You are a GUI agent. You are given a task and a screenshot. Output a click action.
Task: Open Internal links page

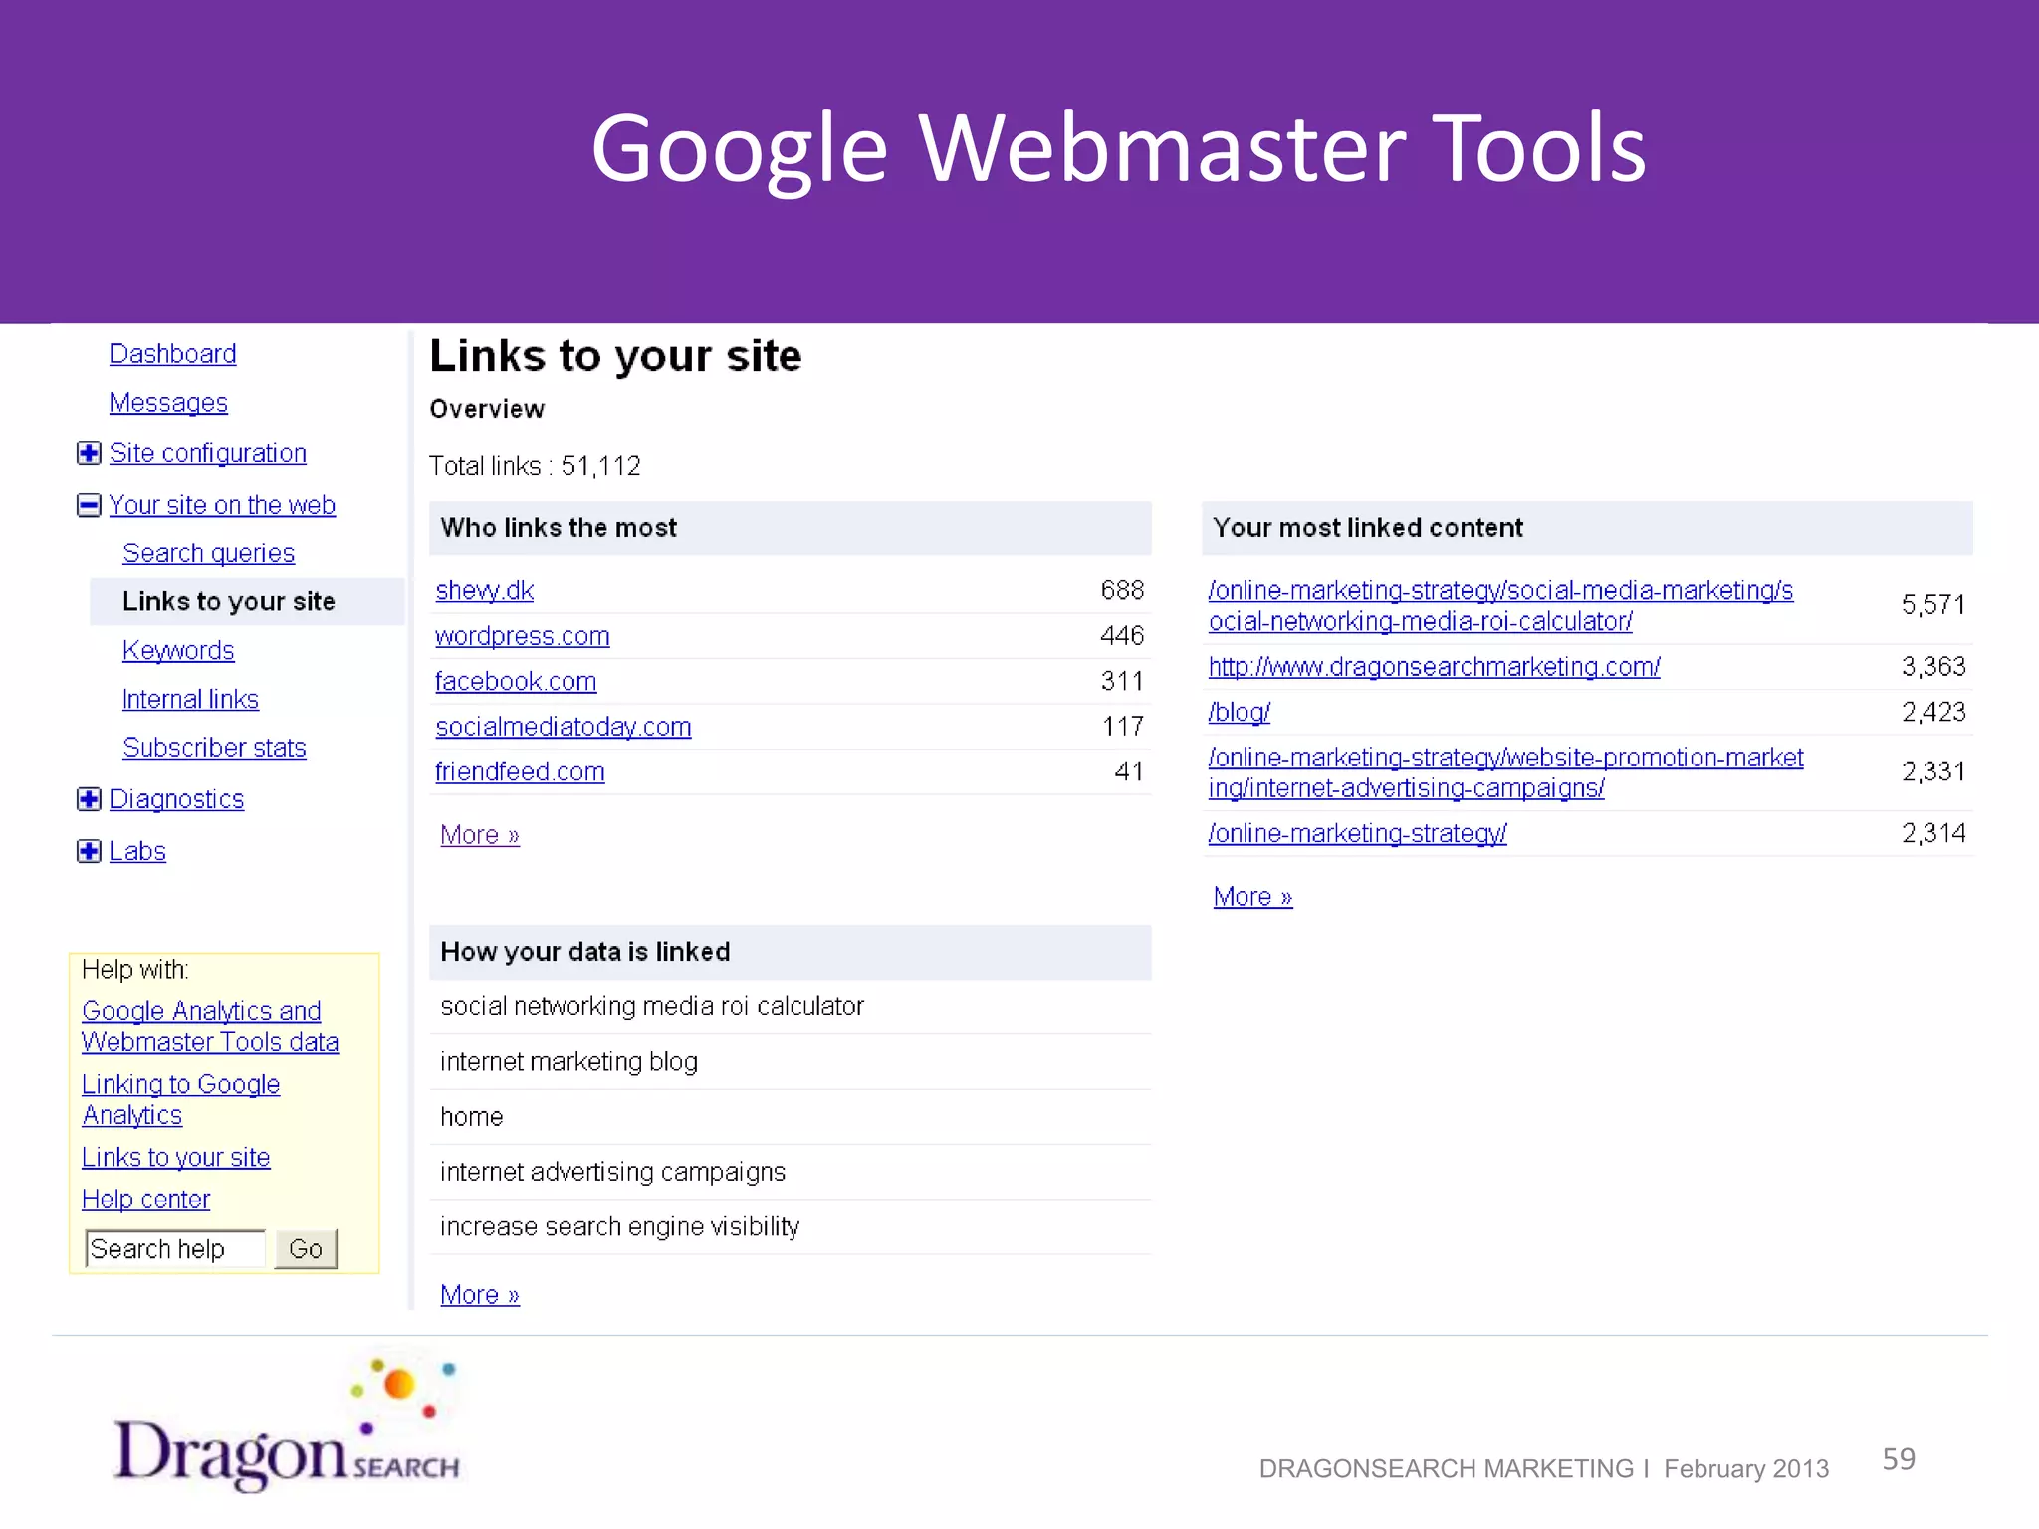click(190, 699)
